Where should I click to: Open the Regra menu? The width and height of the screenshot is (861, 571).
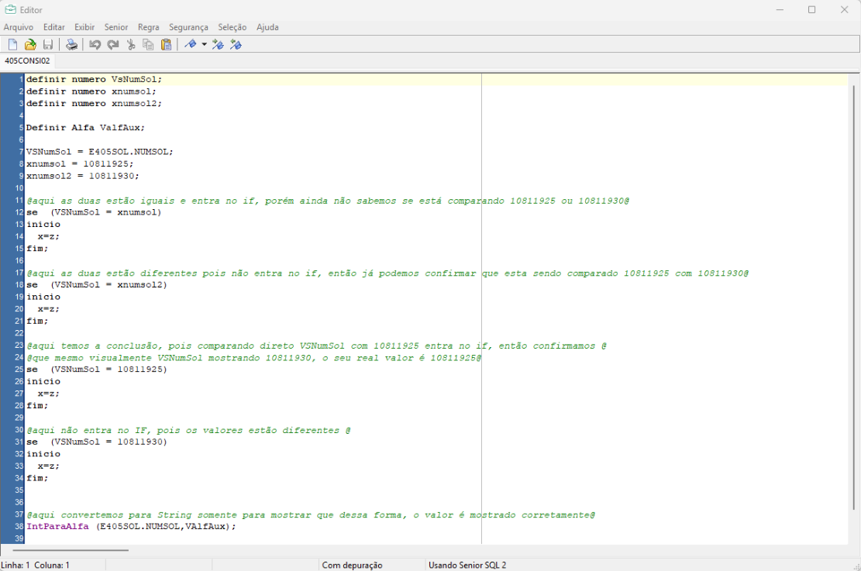click(x=148, y=27)
